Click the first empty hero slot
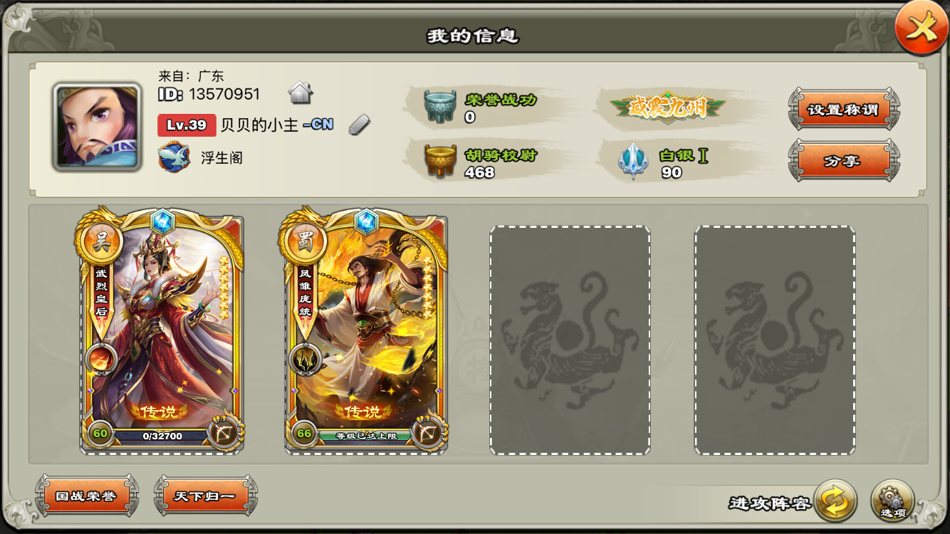 pos(570,340)
